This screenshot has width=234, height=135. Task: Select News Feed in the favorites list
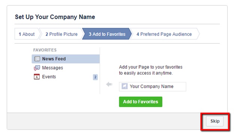pyautogui.click(x=66, y=59)
